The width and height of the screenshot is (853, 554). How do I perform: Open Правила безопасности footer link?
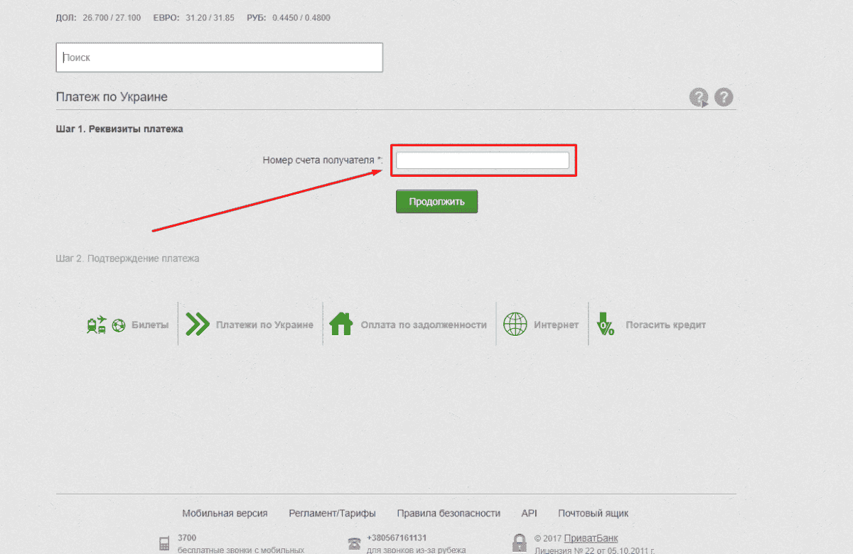pos(449,514)
